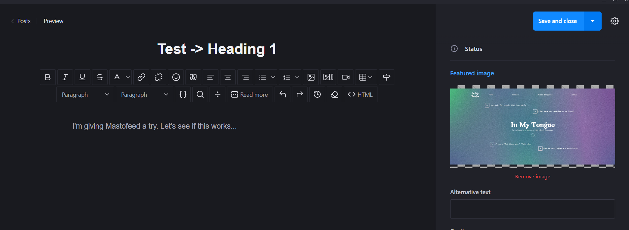Insert an image into the post

click(x=311, y=77)
